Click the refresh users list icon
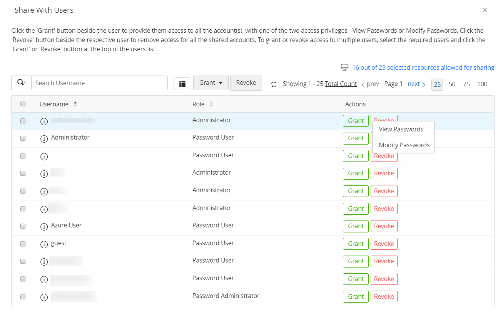Viewport: 503px width, 313px height. tap(274, 84)
